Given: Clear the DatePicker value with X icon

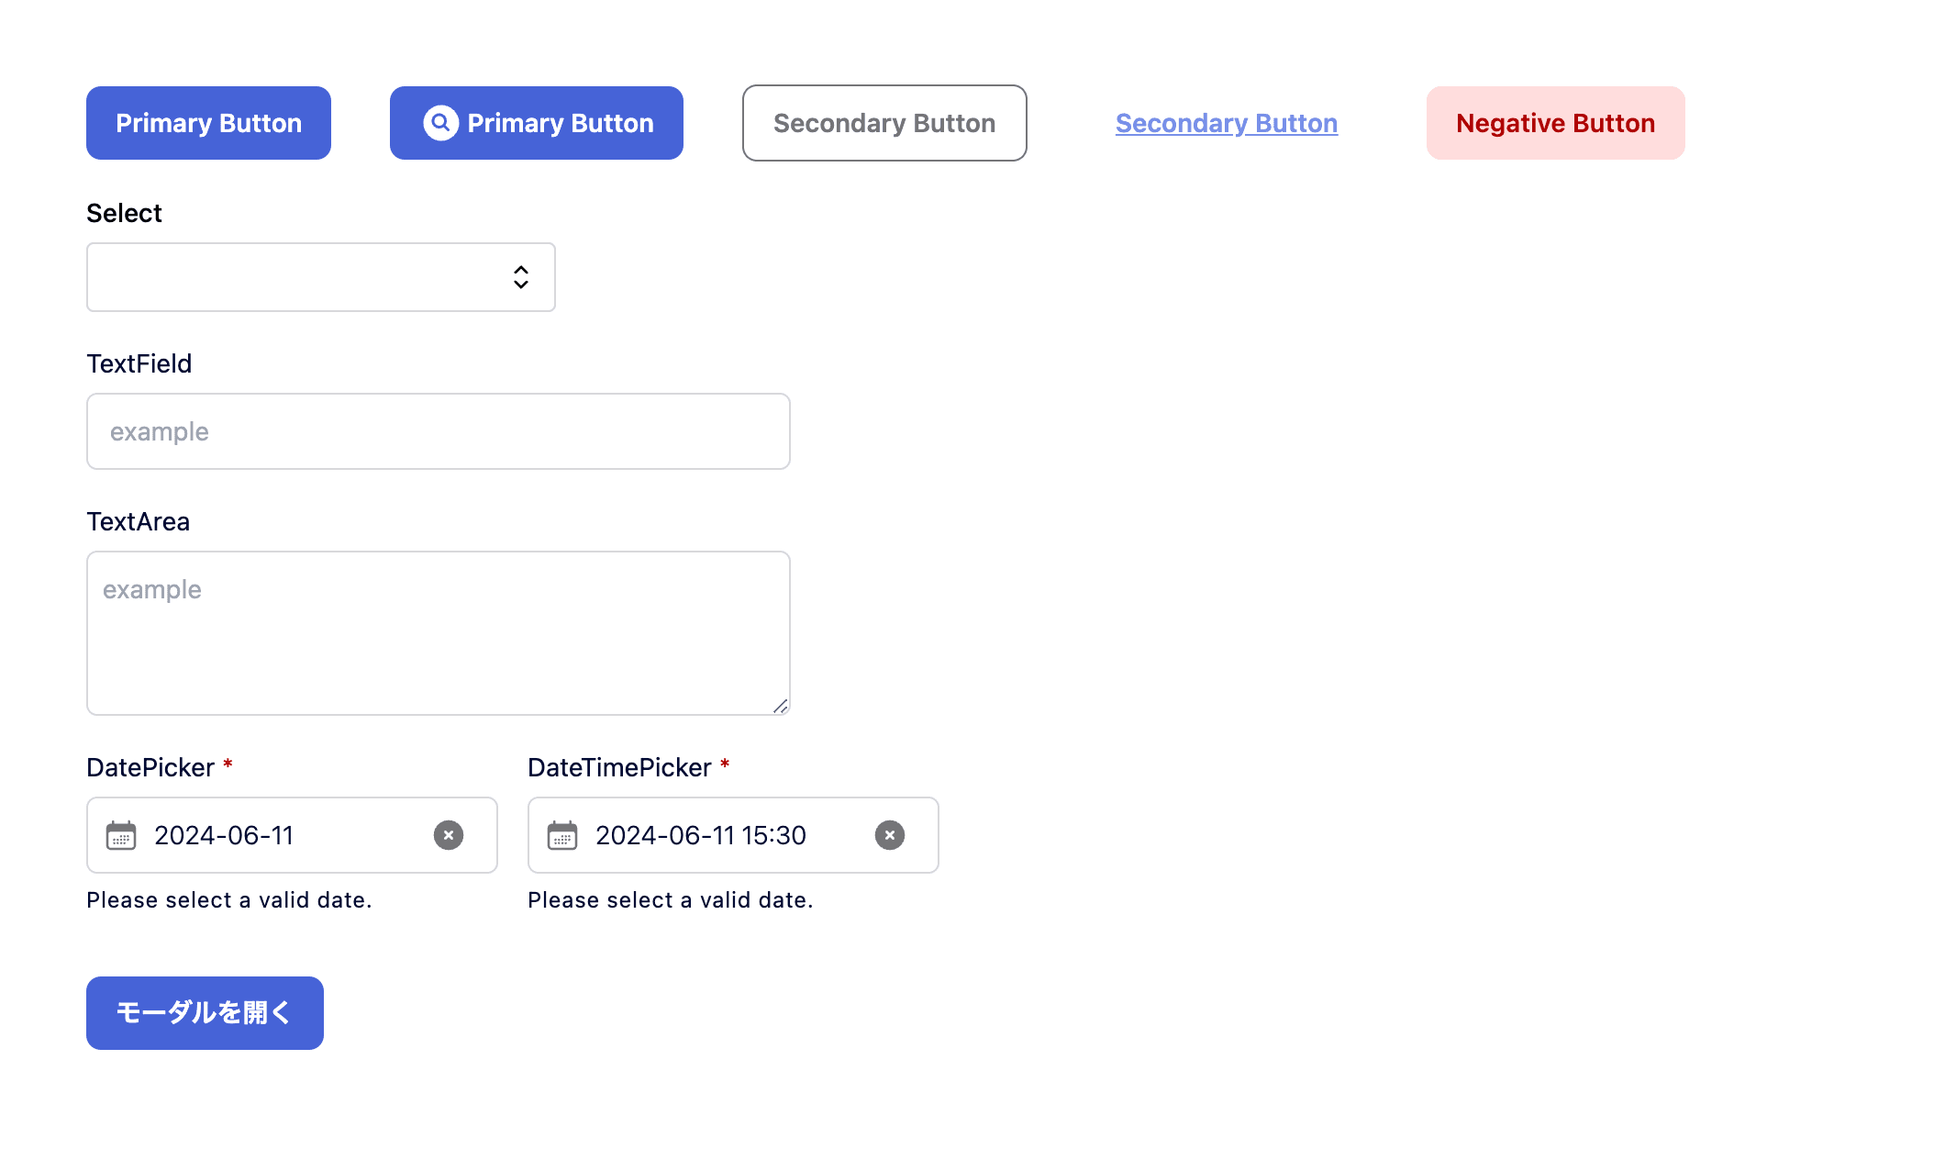Looking at the screenshot, I should pos(450,834).
